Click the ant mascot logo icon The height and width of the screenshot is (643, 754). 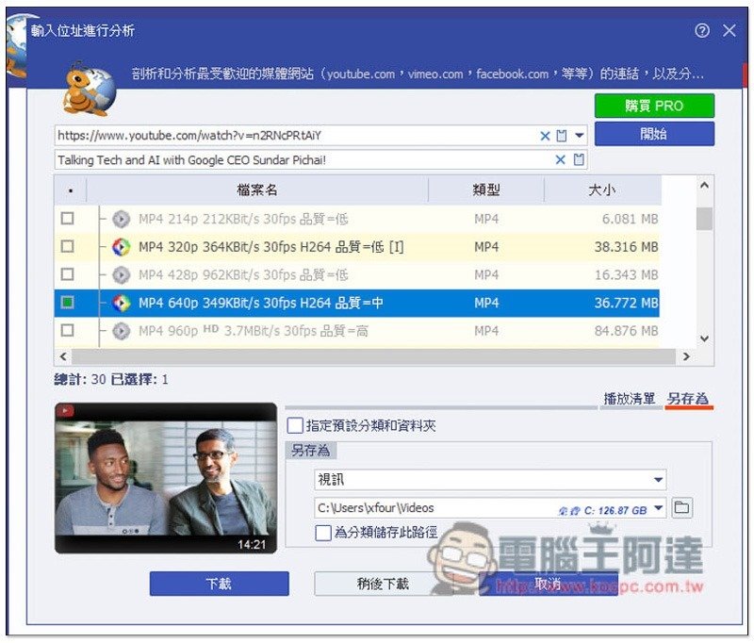tap(89, 89)
